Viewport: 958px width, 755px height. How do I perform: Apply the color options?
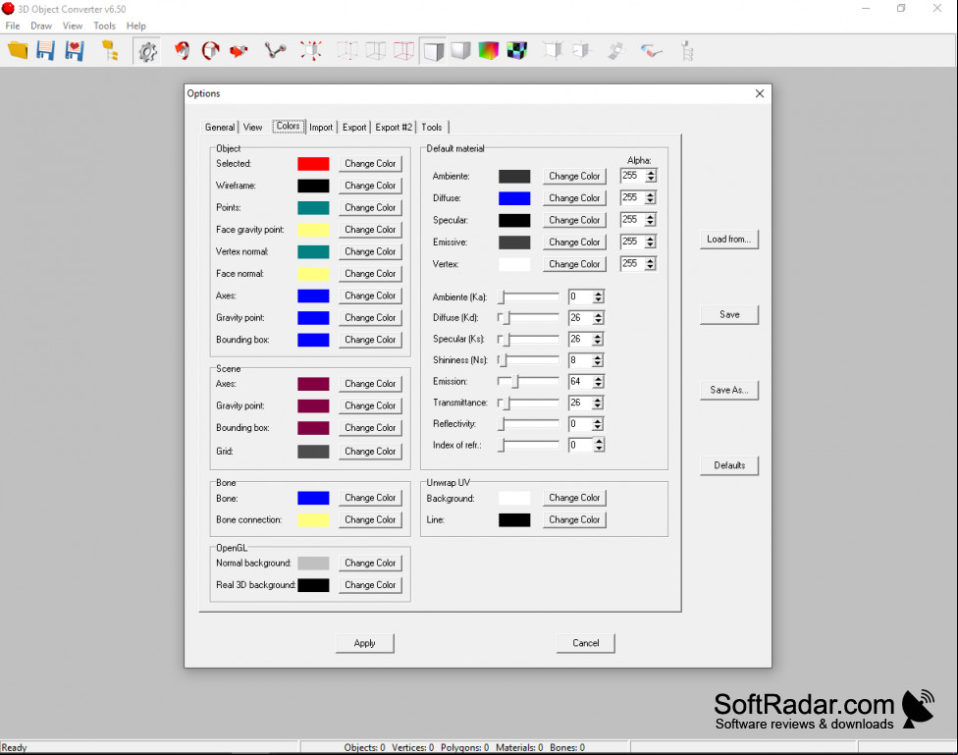[x=365, y=643]
